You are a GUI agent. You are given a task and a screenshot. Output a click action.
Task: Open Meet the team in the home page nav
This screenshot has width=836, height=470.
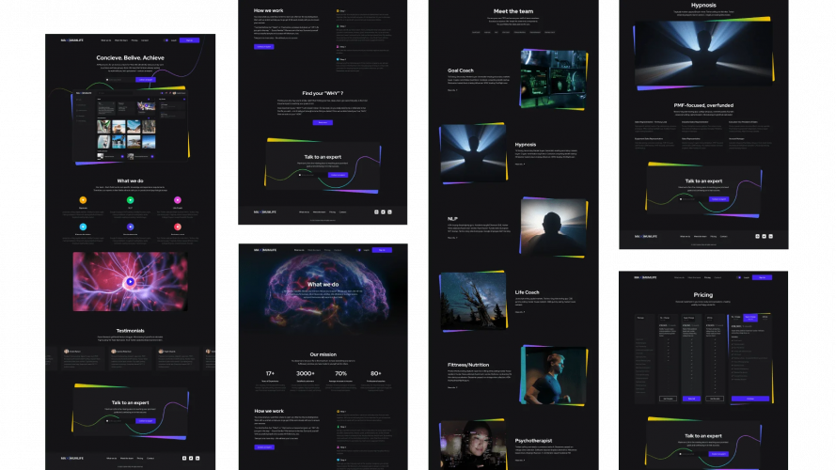[121, 40]
